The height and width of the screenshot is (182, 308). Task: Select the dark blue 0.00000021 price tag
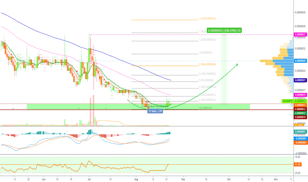(x=300, y=80)
